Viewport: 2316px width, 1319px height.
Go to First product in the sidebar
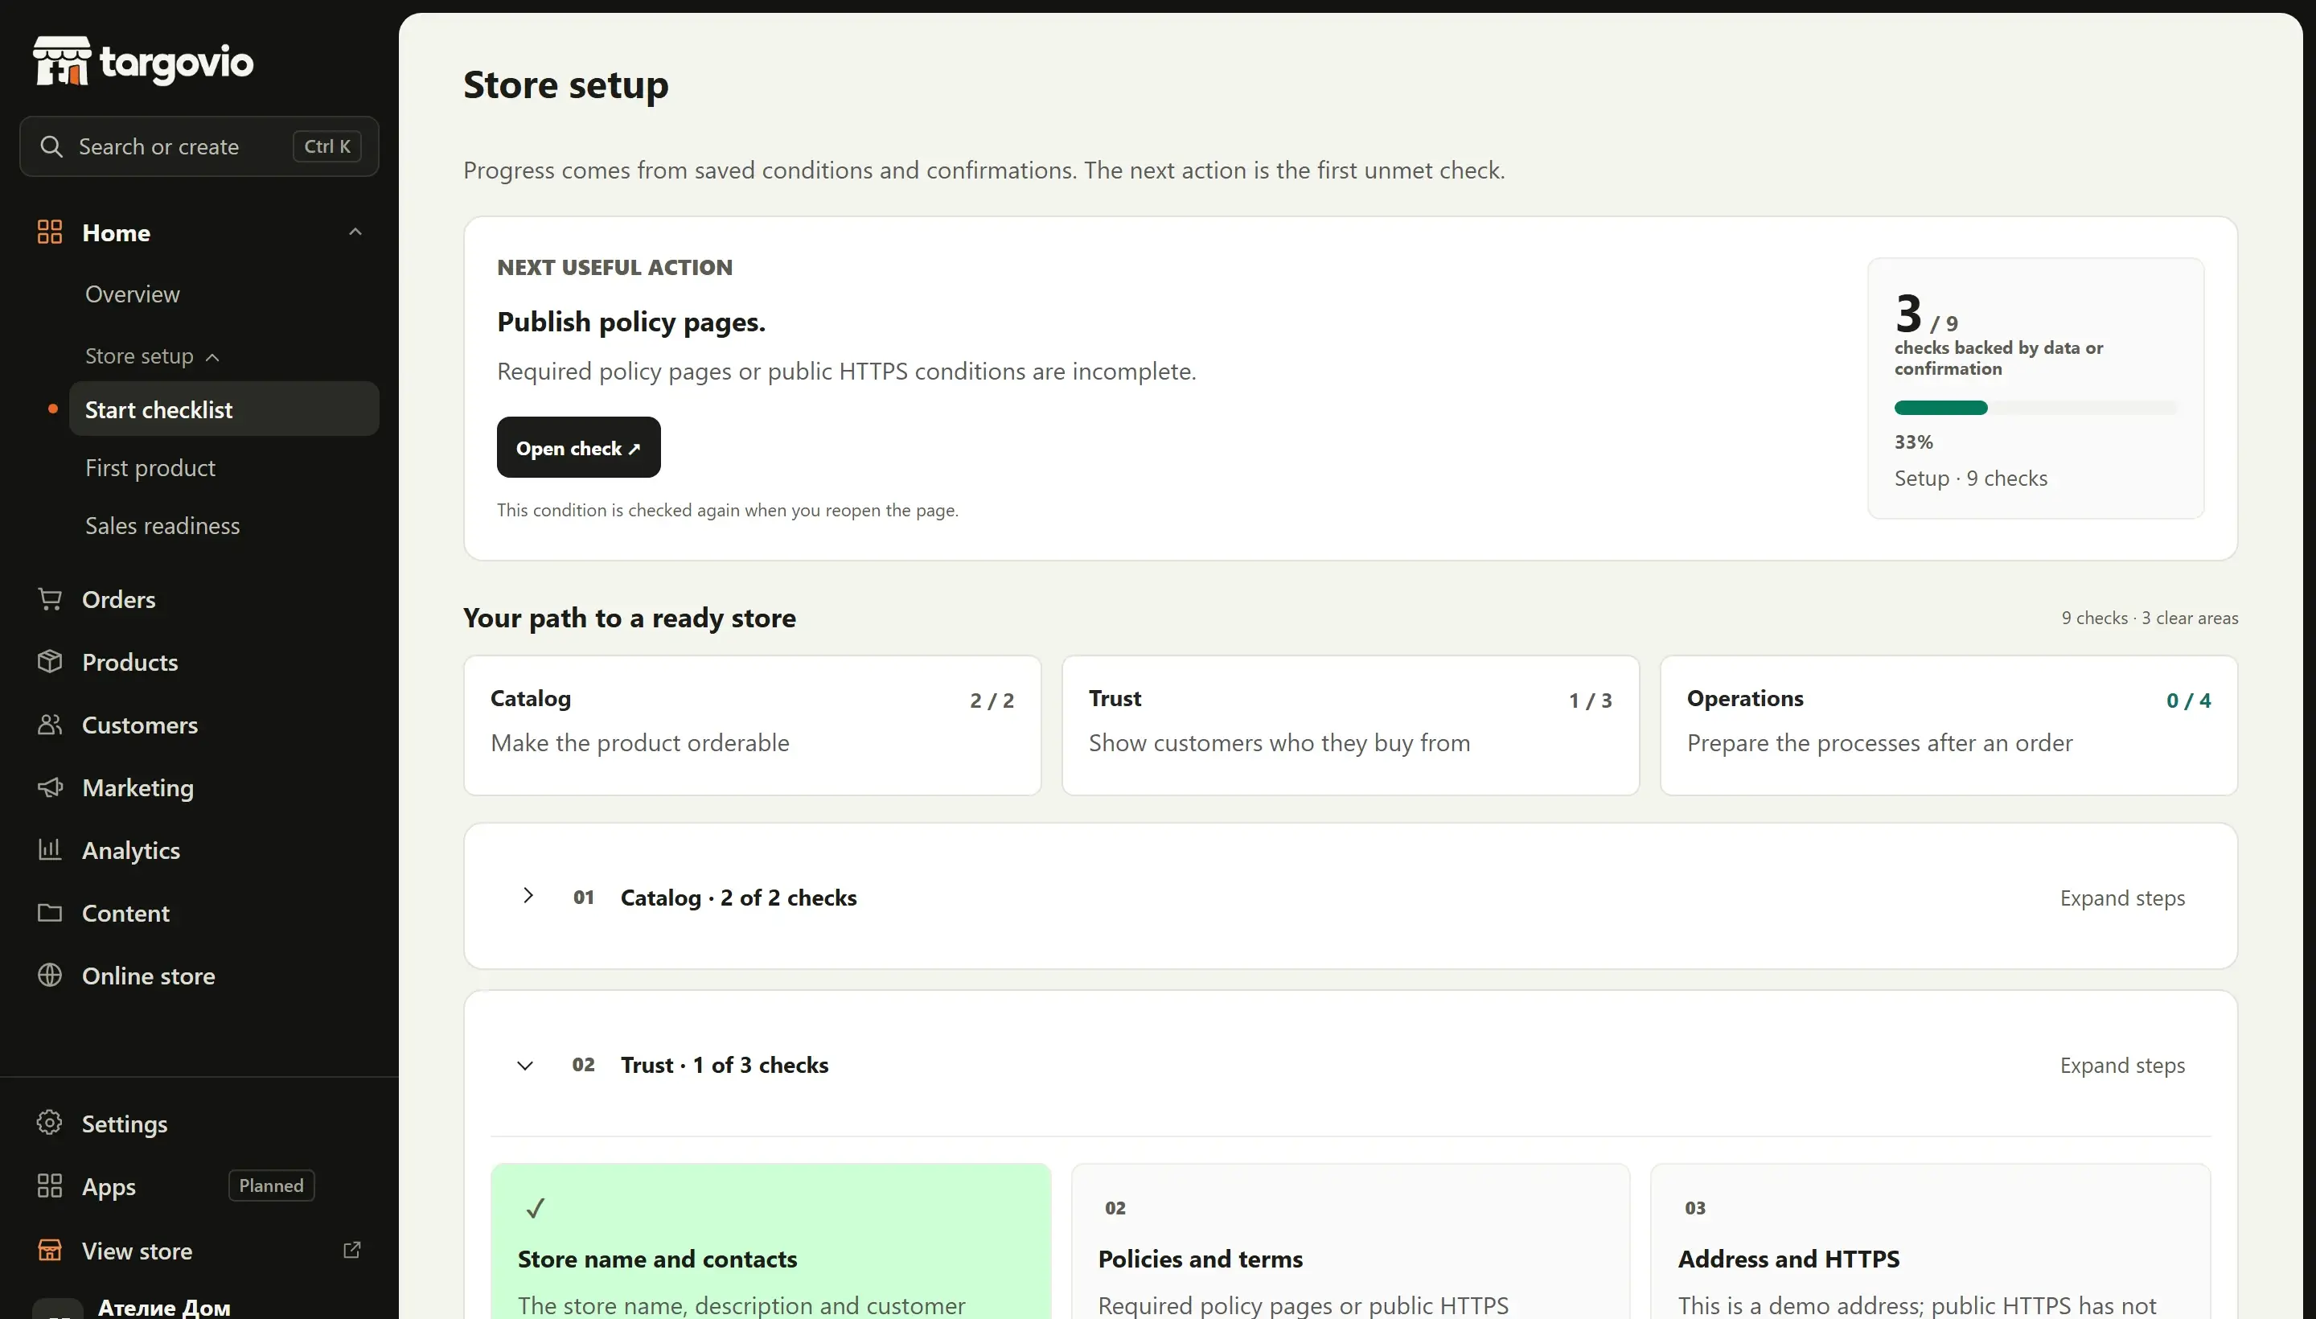[x=150, y=467]
